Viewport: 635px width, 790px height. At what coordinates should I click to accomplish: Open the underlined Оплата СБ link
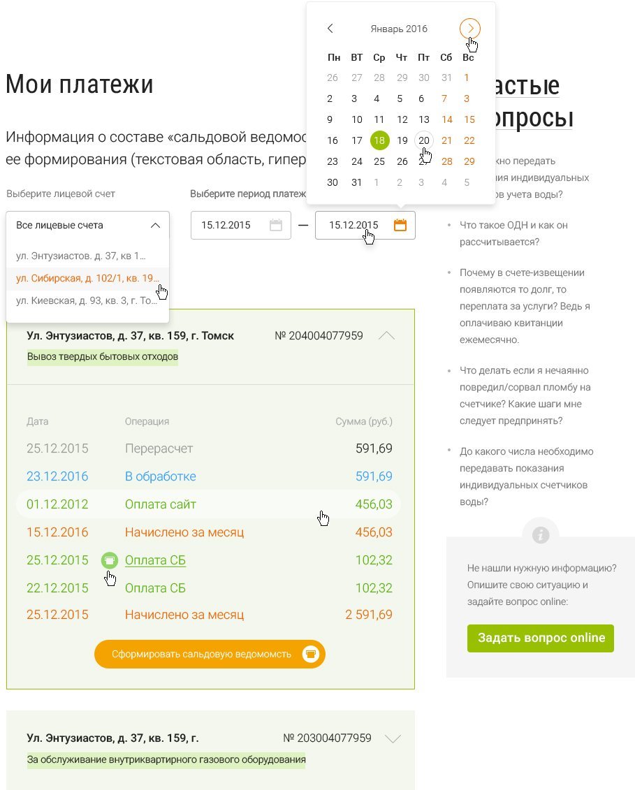[155, 560]
